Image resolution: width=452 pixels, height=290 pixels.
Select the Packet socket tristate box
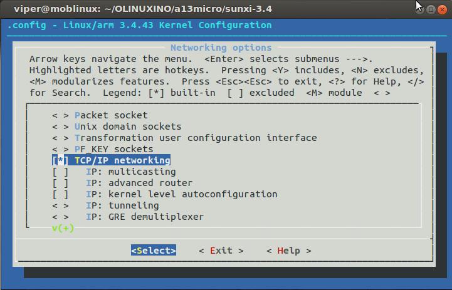(60, 115)
